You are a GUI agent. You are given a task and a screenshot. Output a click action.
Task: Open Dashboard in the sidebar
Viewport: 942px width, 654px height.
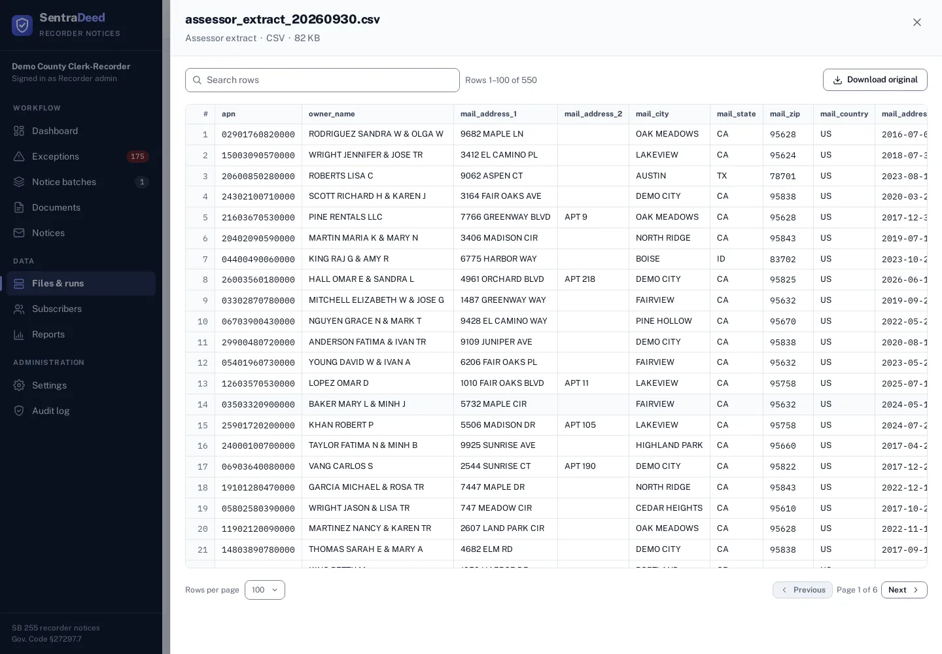tap(81, 131)
